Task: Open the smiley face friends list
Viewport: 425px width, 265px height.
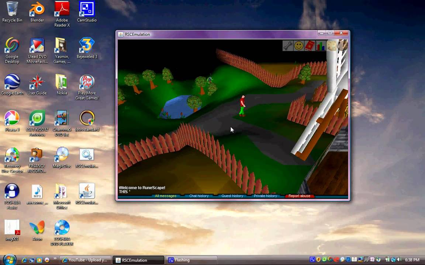Action: [x=299, y=46]
